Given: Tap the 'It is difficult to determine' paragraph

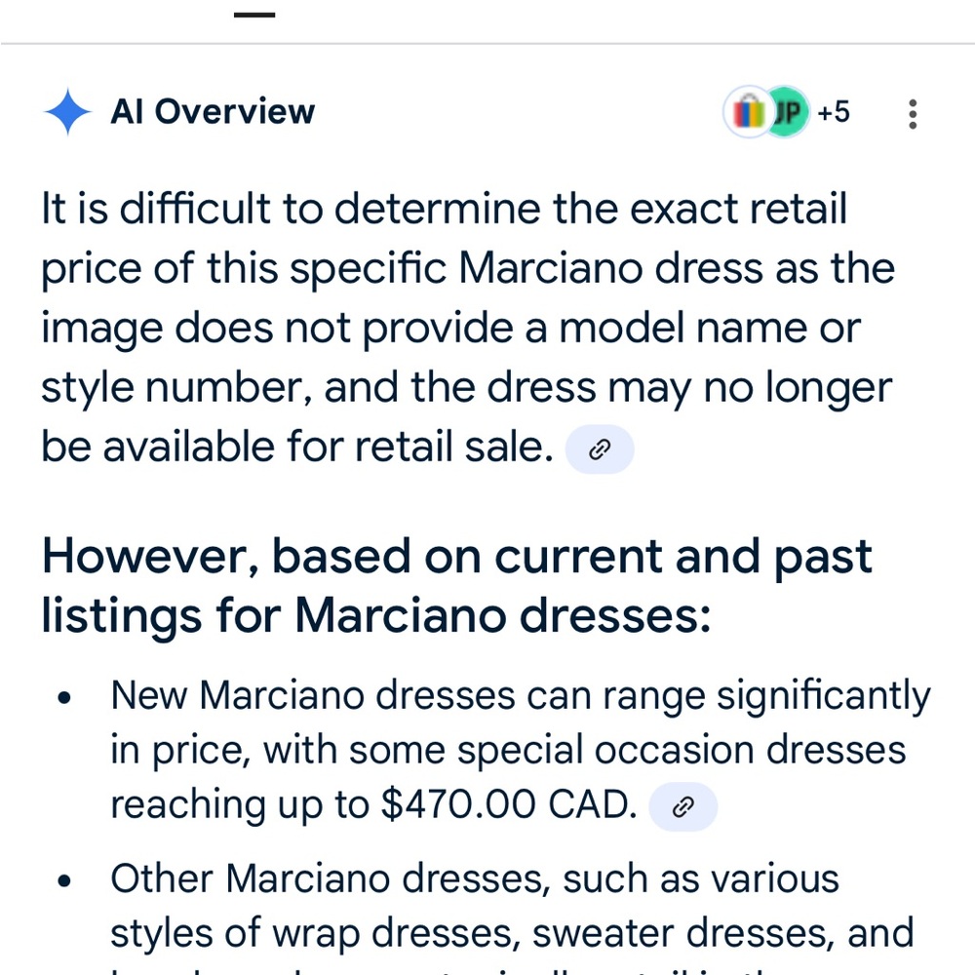Looking at the screenshot, I should click(468, 328).
